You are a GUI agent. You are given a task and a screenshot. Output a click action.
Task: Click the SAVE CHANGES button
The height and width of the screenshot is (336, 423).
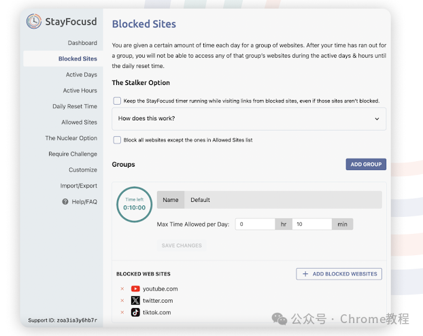pyautogui.click(x=182, y=246)
